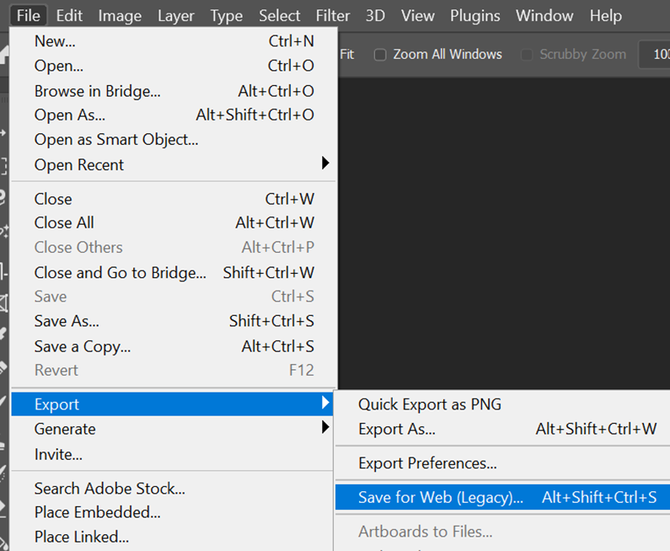This screenshot has height=551, width=670.
Task: Choose Close All from File menu
Action: click(64, 223)
